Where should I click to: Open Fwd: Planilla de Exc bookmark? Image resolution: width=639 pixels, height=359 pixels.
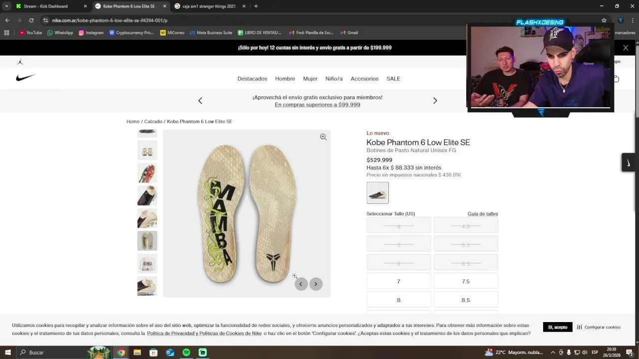tap(311, 33)
